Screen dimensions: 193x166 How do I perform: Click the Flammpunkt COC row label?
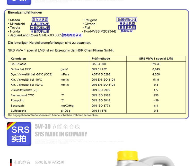[22, 95]
